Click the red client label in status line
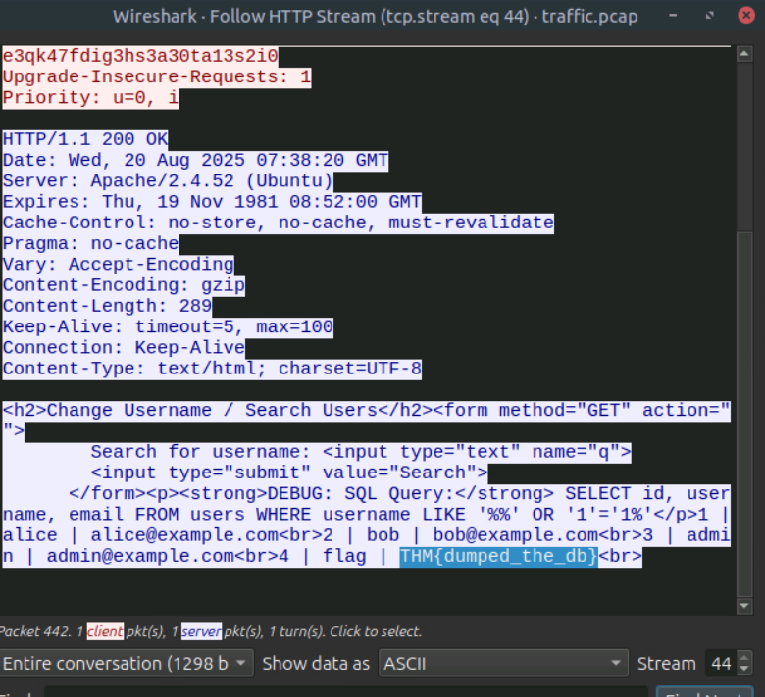The width and height of the screenshot is (765, 697). 105,631
